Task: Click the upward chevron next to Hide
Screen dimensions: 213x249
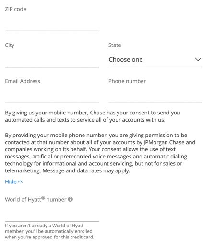Action: click(x=20, y=181)
